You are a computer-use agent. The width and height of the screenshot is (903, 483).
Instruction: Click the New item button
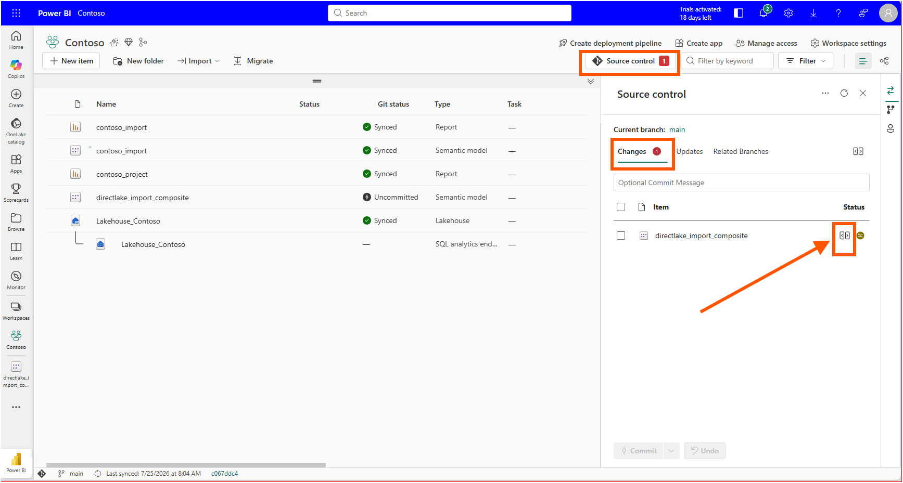click(71, 61)
